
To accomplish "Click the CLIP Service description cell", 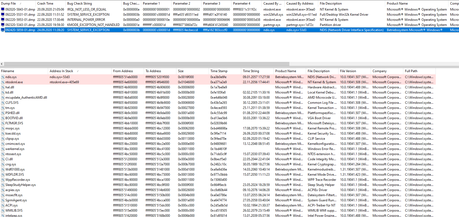I will click(x=316, y=139).
